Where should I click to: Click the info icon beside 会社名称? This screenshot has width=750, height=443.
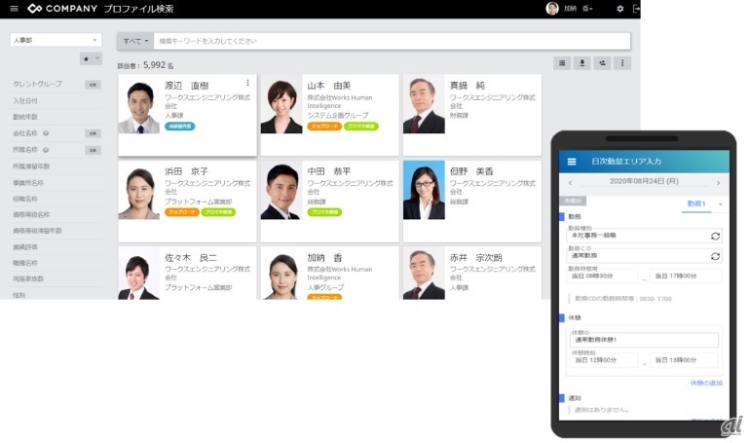[46, 133]
